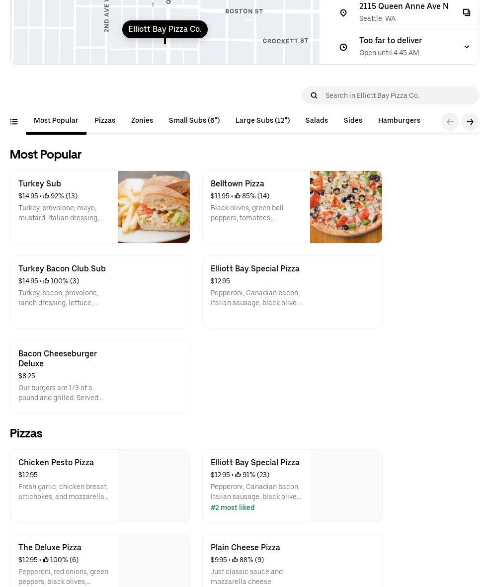Click Elliott Bay Pizza Co. map marker
The width and height of the screenshot is (489, 587).
(165, 30)
